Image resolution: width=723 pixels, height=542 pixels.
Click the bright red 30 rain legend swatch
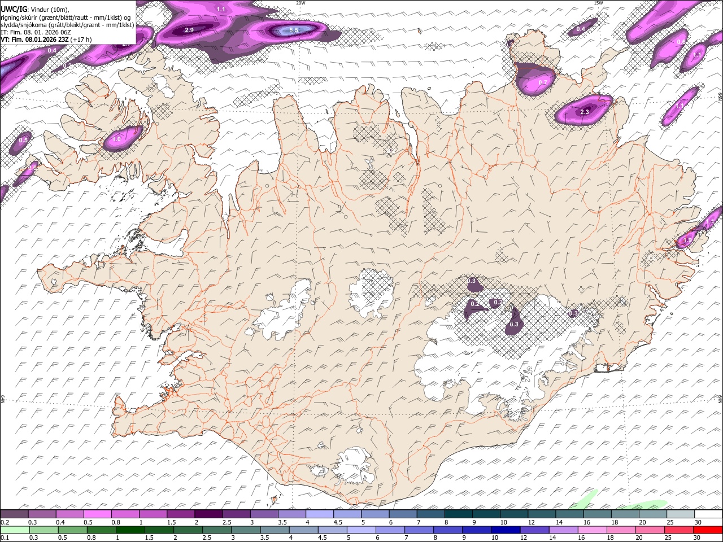click(x=708, y=530)
